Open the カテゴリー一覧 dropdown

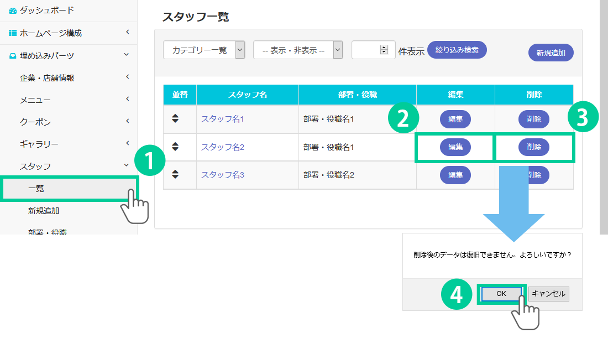pos(204,50)
